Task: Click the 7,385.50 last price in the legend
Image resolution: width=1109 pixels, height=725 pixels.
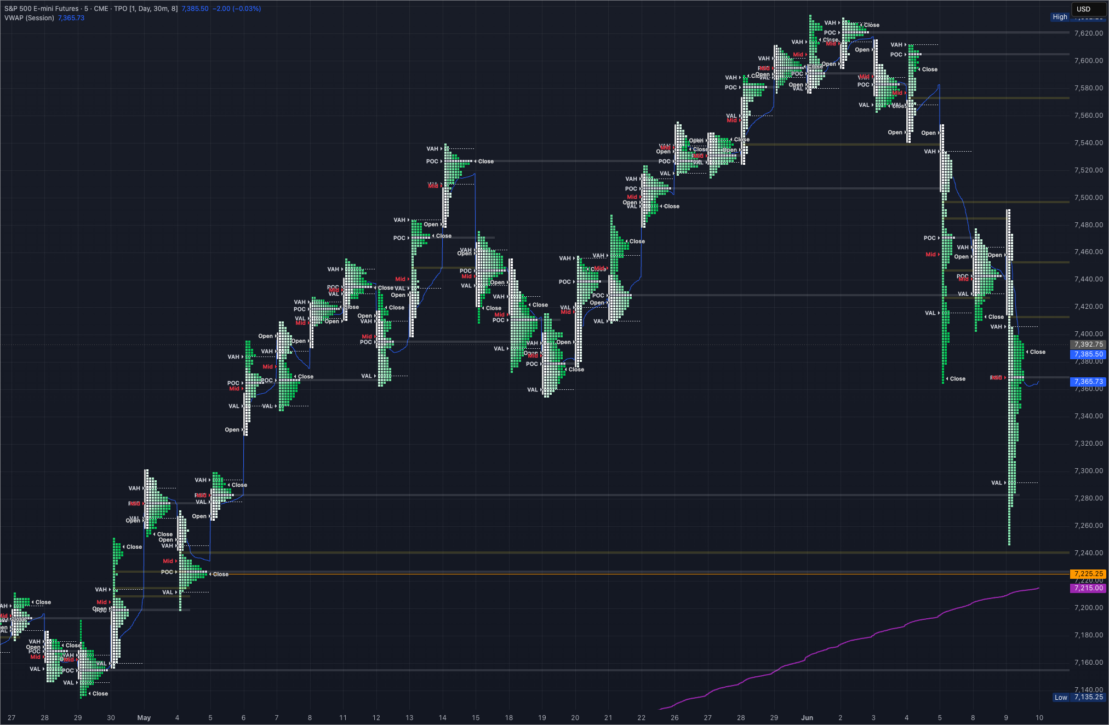Action: pos(195,9)
